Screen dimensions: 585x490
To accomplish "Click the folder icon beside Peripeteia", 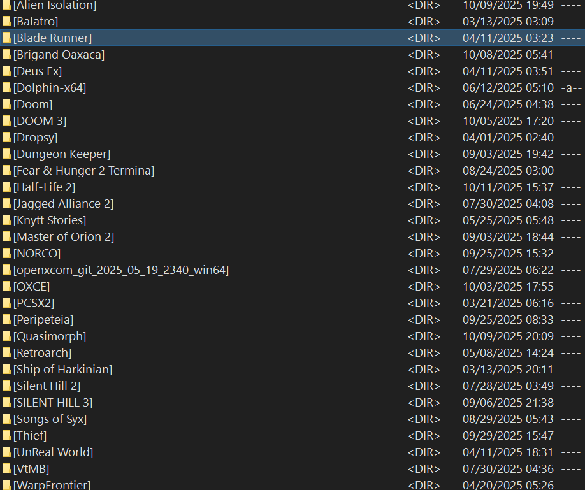I will tap(6, 319).
